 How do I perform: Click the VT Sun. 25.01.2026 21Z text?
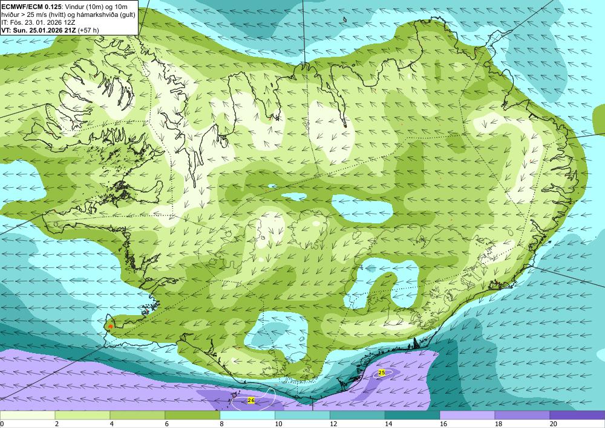[x=39, y=30]
